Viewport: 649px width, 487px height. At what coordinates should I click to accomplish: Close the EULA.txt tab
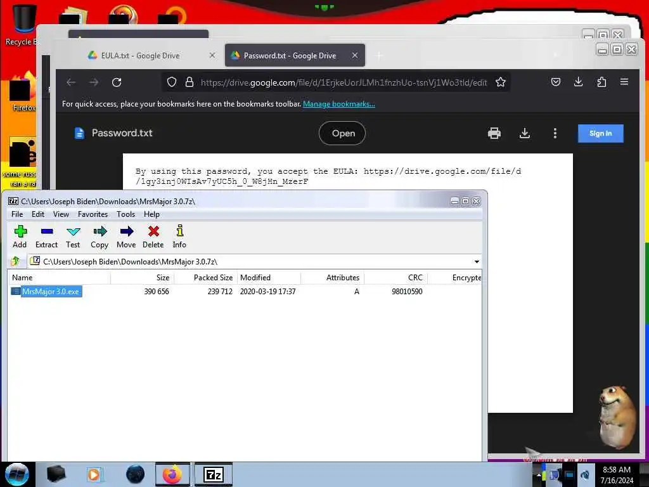[212, 55]
